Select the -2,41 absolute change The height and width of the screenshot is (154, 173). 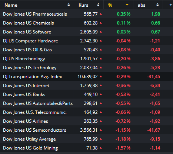(x=155, y=94)
